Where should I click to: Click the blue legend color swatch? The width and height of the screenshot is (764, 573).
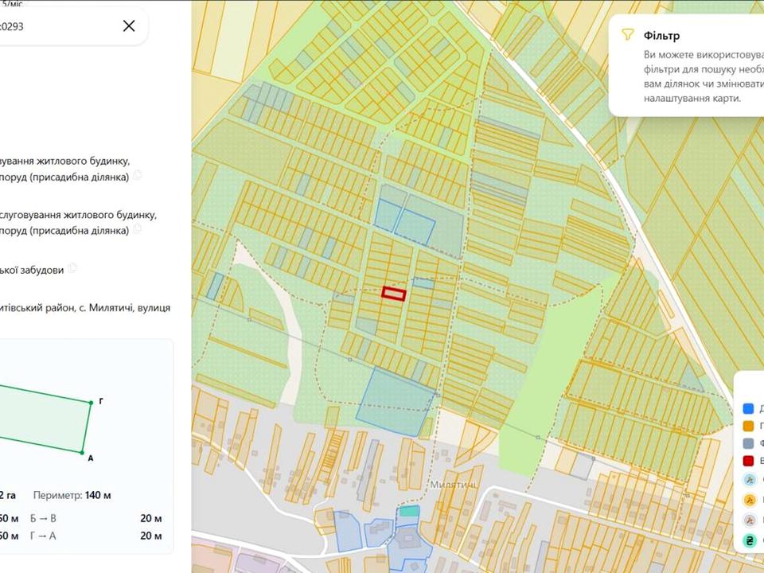coord(748,408)
